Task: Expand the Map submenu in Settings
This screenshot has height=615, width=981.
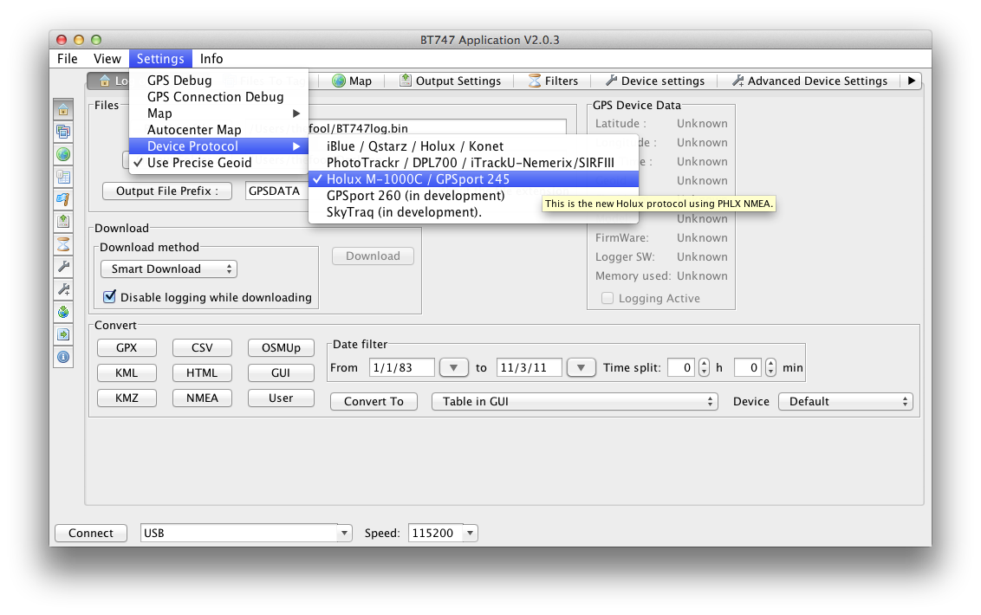Action: point(218,113)
